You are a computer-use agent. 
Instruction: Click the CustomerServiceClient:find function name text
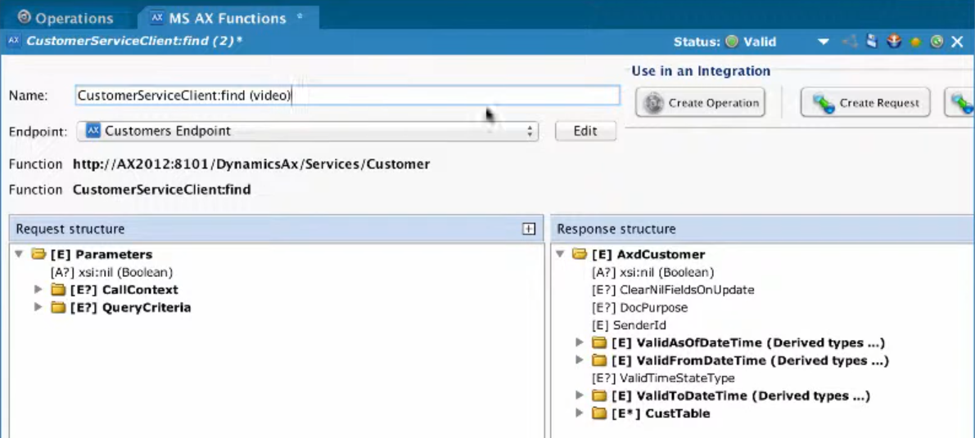161,190
